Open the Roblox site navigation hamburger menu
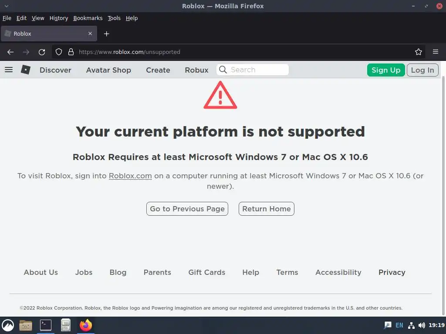Screen dimensions: 446x334 click(x=9, y=70)
